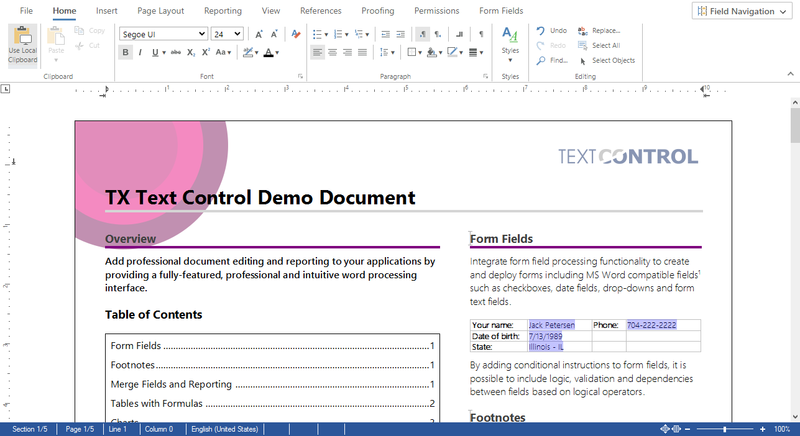Open the line spacing dropdown
800x436 pixels.
(x=387, y=53)
